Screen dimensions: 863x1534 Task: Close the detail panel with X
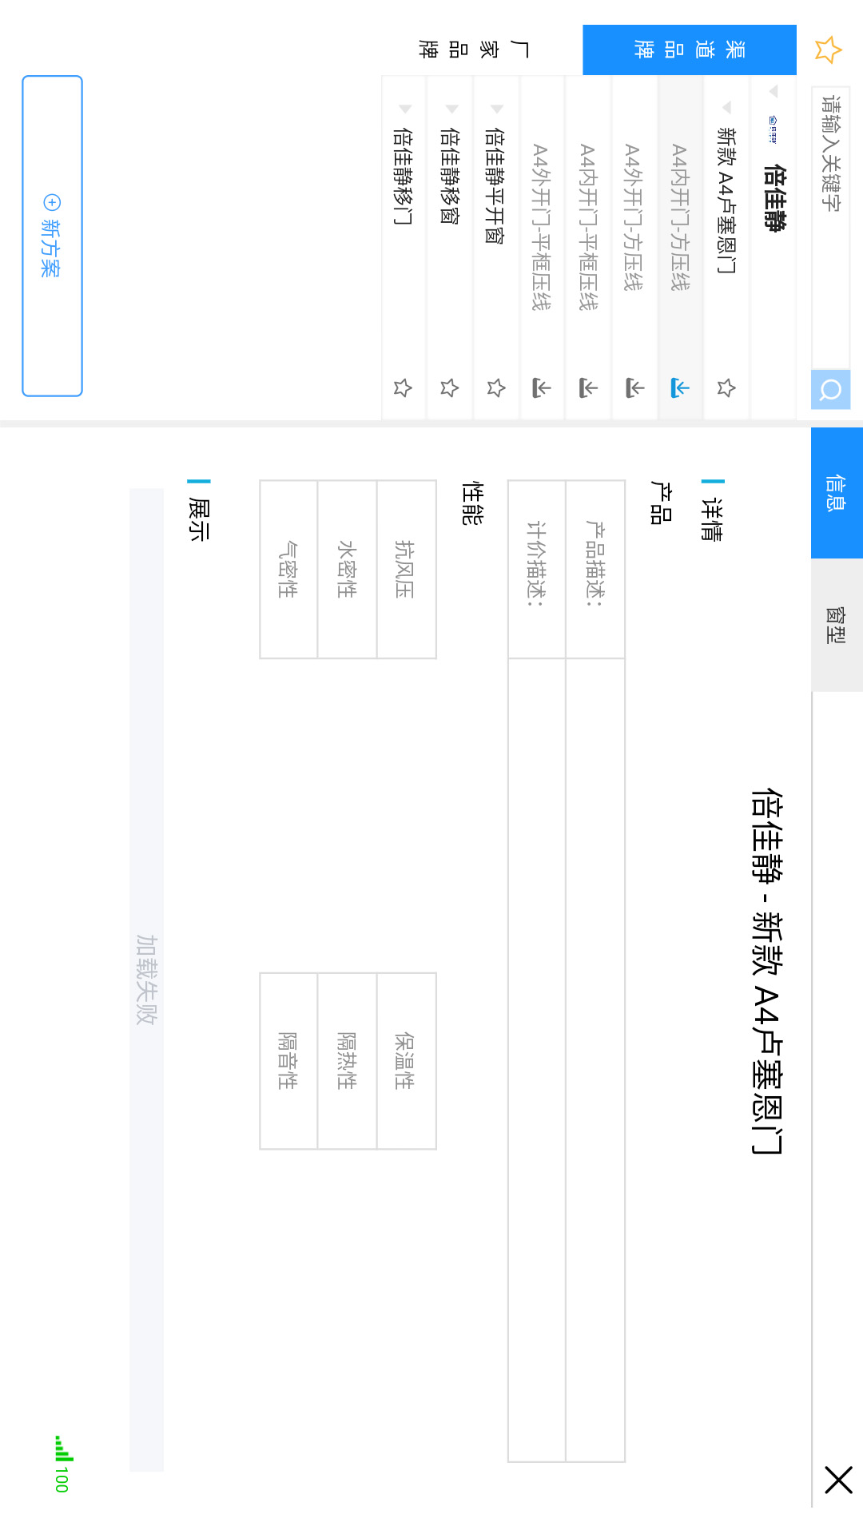pyautogui.click(x=838, y=1480)
